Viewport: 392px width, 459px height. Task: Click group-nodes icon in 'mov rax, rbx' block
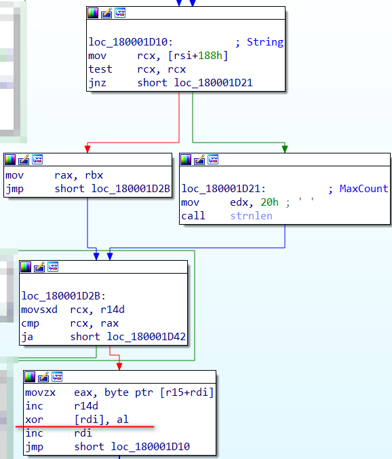coord(37,160)
